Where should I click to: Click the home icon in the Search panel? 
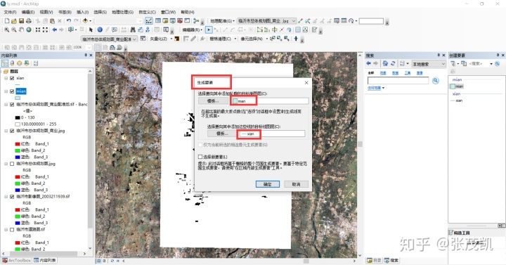385,63
